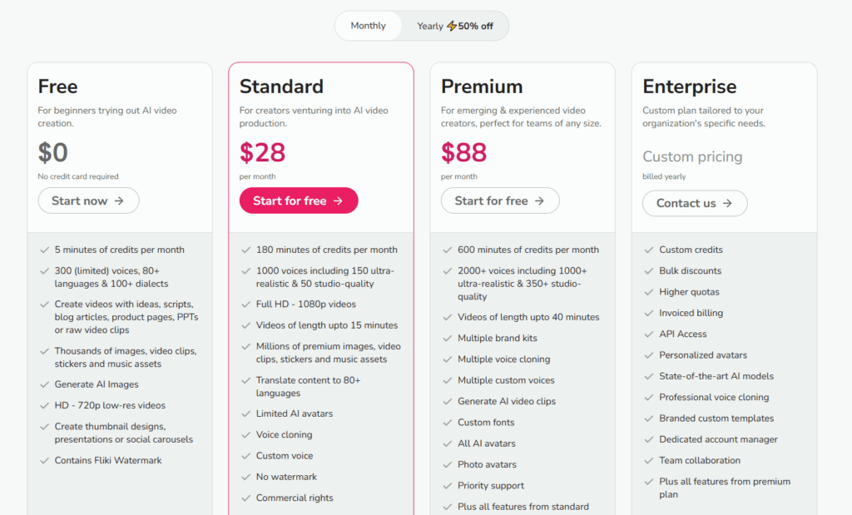The image size is (852, 515).
Task: Click Start for free on Standard plan
Action: click(x=299, y=201)
